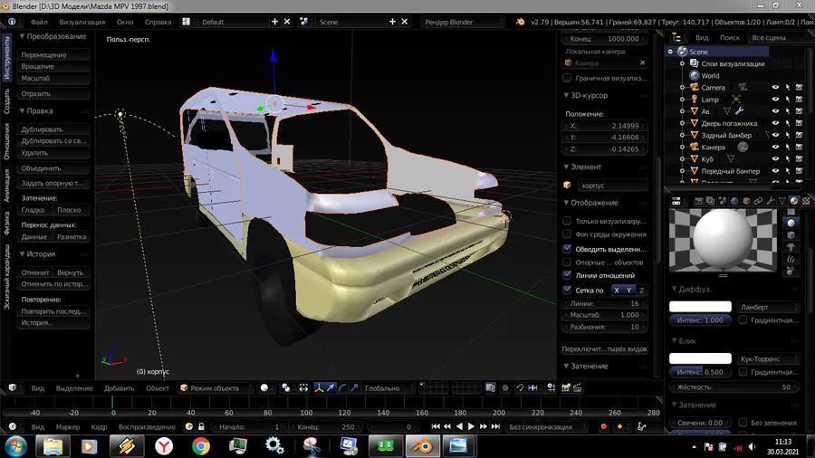This screenshot has height=458, width=815.
Task: Open the Визуализация menu
Action: click(82, 22)
